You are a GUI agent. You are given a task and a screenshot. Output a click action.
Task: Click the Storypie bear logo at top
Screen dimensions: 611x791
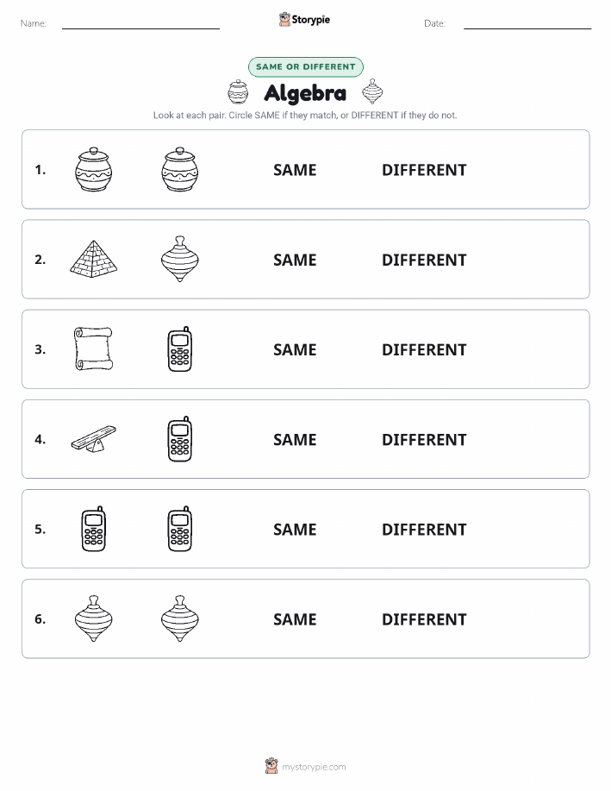click(285, 20)
